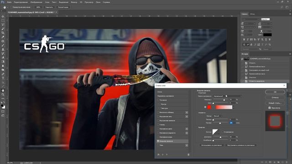Viewport: 292px width, 164px height.
Task: Select the Crop tool
Action: [3, 33]
